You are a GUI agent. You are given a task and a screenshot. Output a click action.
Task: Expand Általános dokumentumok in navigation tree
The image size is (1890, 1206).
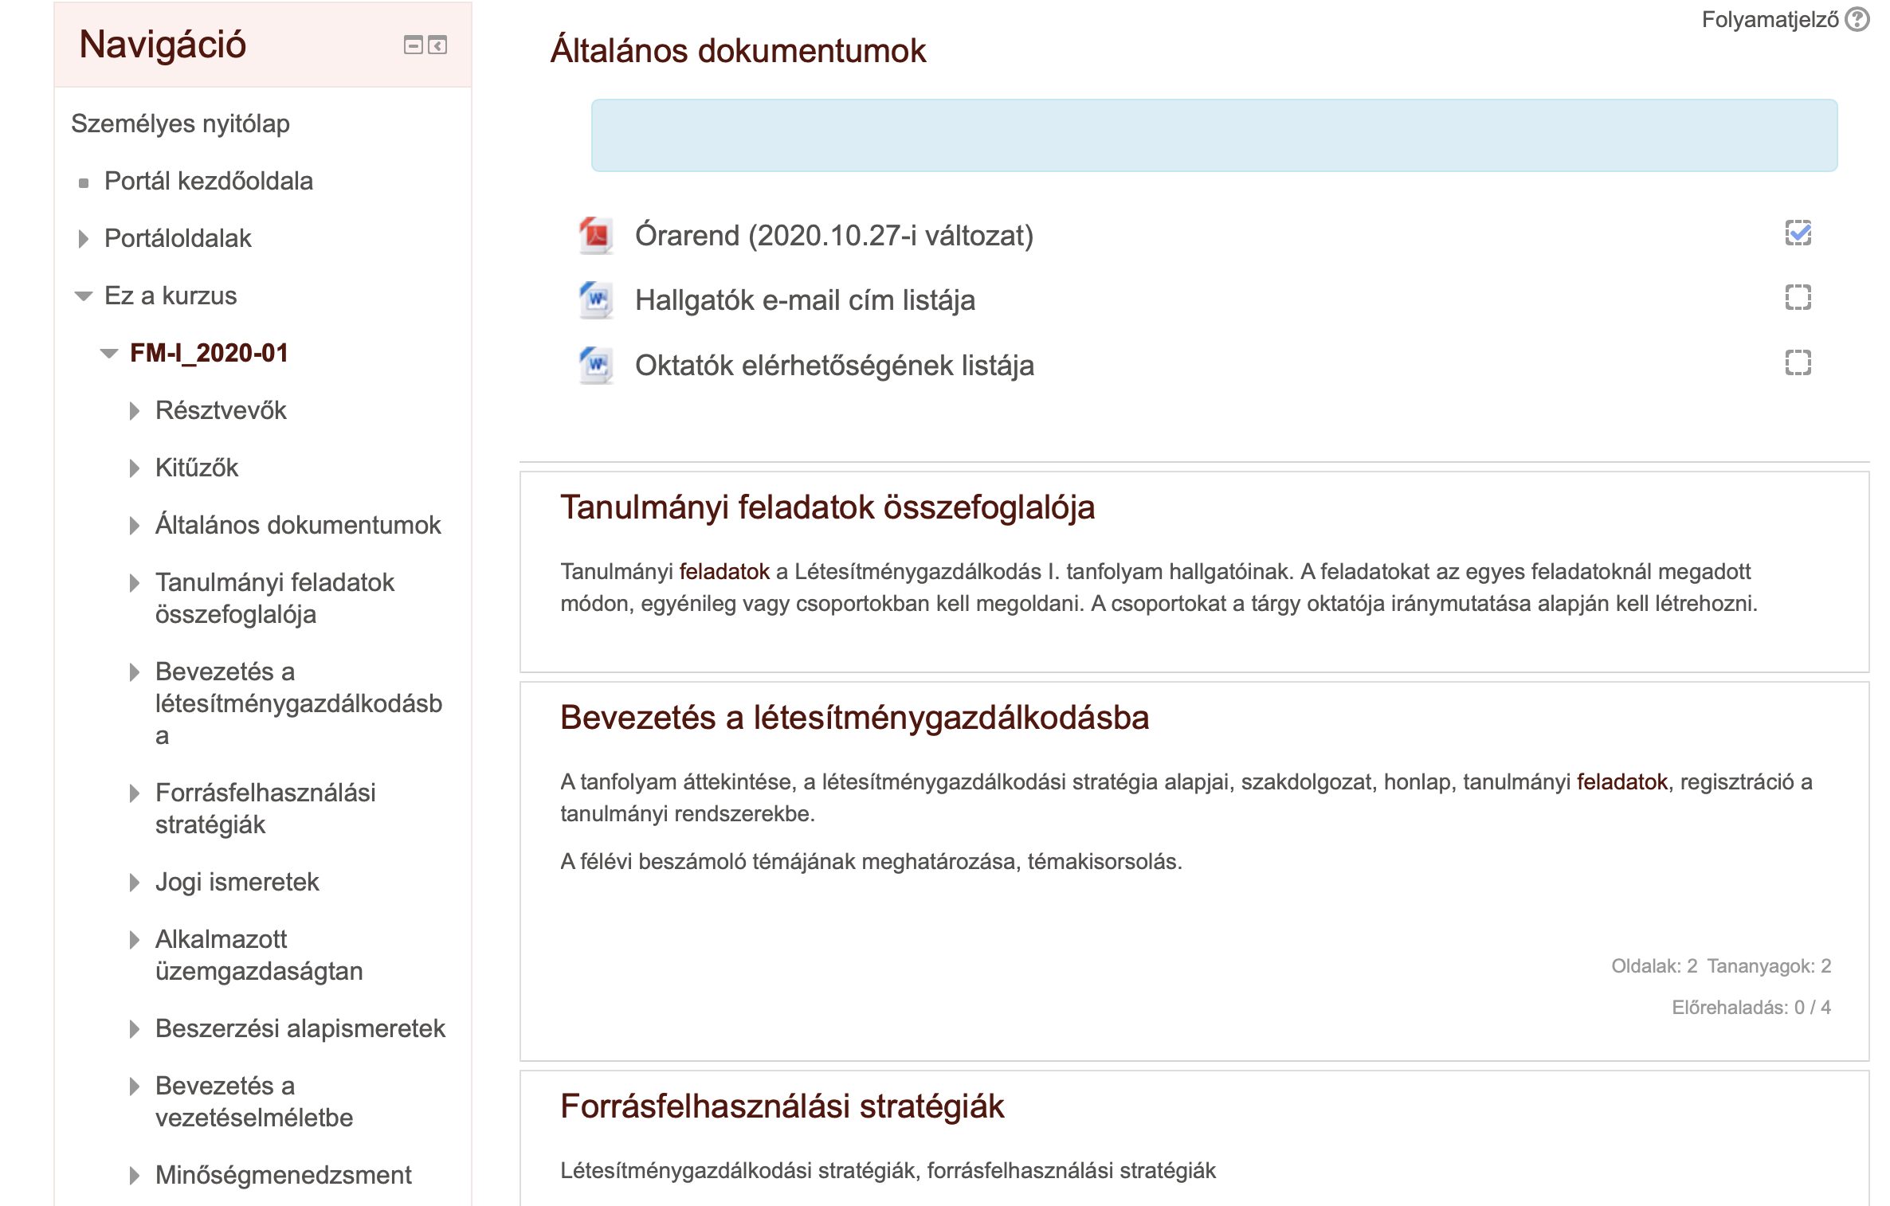click(135, 526)
